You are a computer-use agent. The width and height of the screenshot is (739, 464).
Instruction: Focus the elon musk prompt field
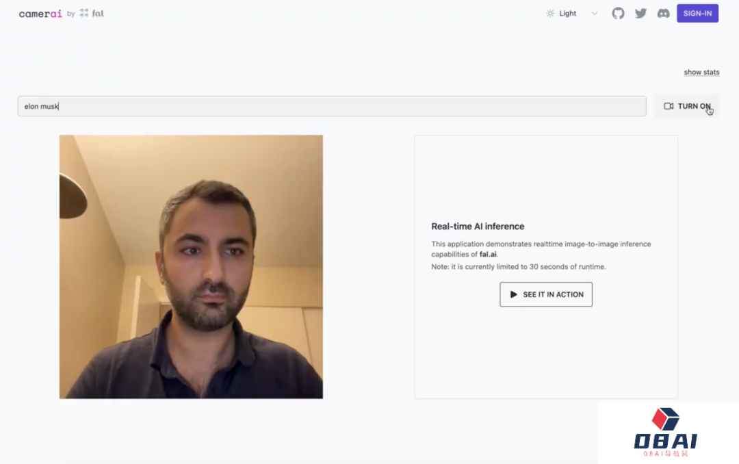[332, 106]
